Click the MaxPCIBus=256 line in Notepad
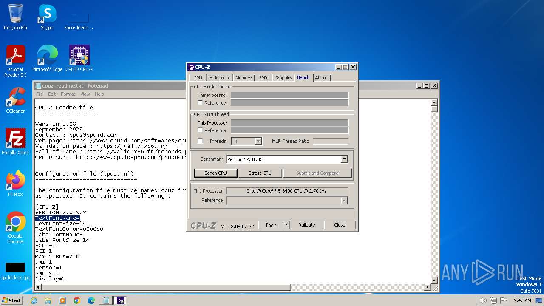 (57, 257)
